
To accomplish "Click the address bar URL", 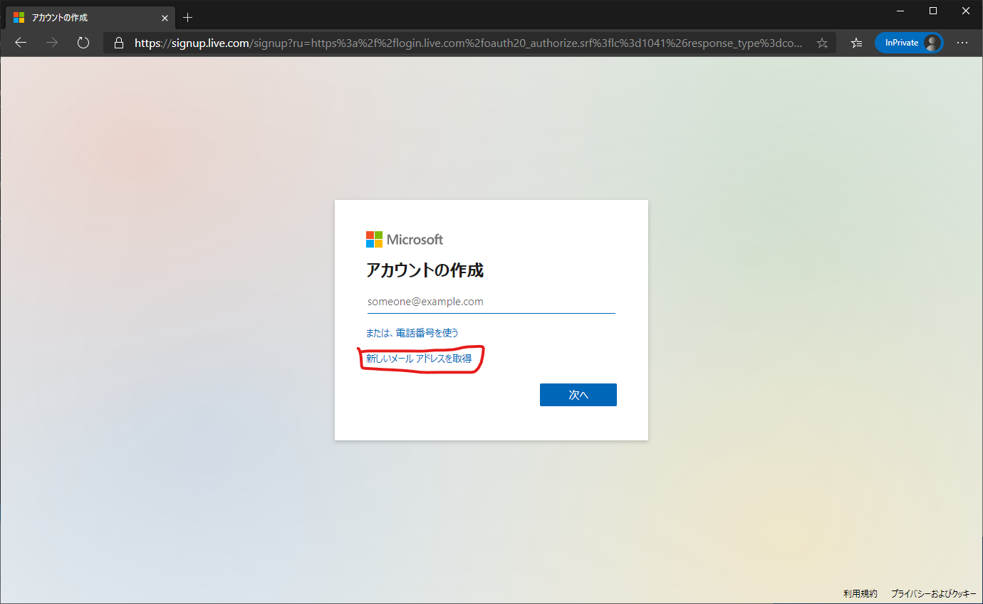I will pyautogui.click(x=468, y=43).
